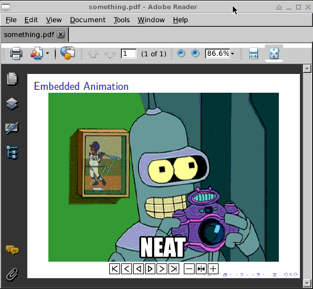Open the Model Tree panel icon

pos(12,152)
